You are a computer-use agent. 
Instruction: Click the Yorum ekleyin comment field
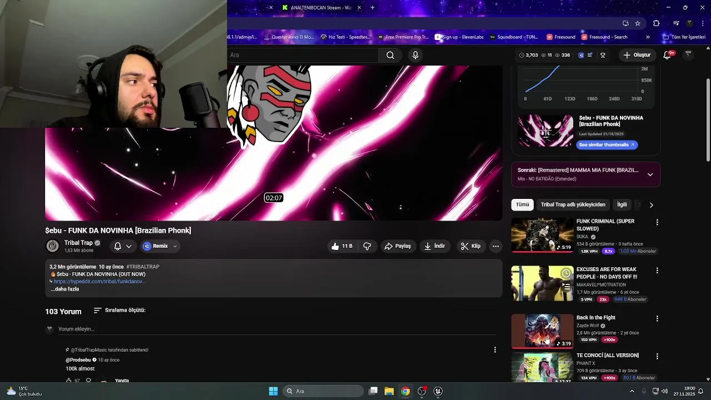(x=277, y=329)
